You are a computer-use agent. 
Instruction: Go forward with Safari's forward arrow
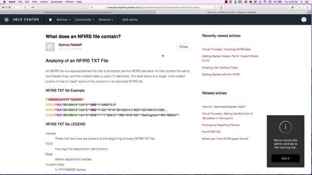click(19, 7)
